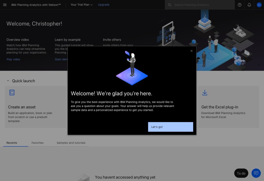Image resolution: width=264 pixels, height=181 pixels.
Task: Collapse the welcome banner chevron
Action: [259, 65]
